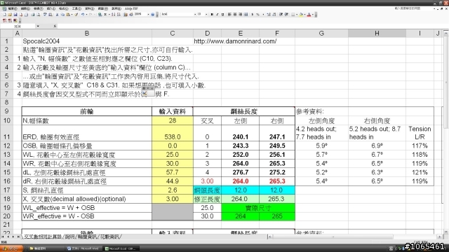Screen dimensions: 449x252
Task: Open the Undo history dropdown arrow
Action: [x=86, y=15]
